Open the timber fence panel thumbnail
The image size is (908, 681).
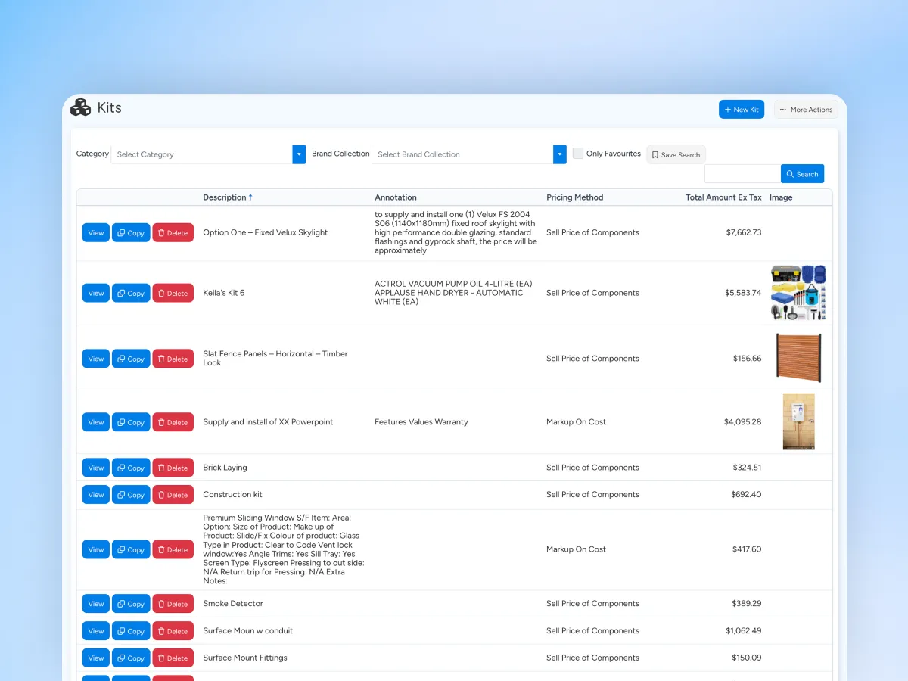[798, 358]
